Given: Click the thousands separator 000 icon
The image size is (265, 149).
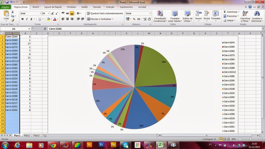Looking at the screenshot, I should pos(139,19).
